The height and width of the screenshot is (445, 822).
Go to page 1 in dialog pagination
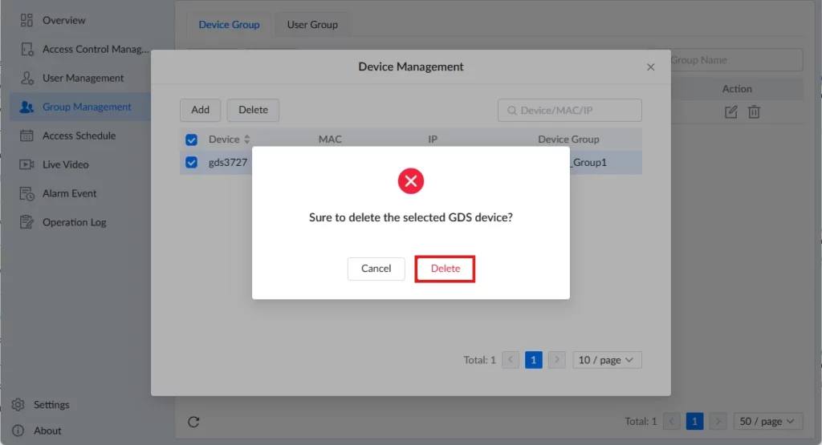[533, 360]
